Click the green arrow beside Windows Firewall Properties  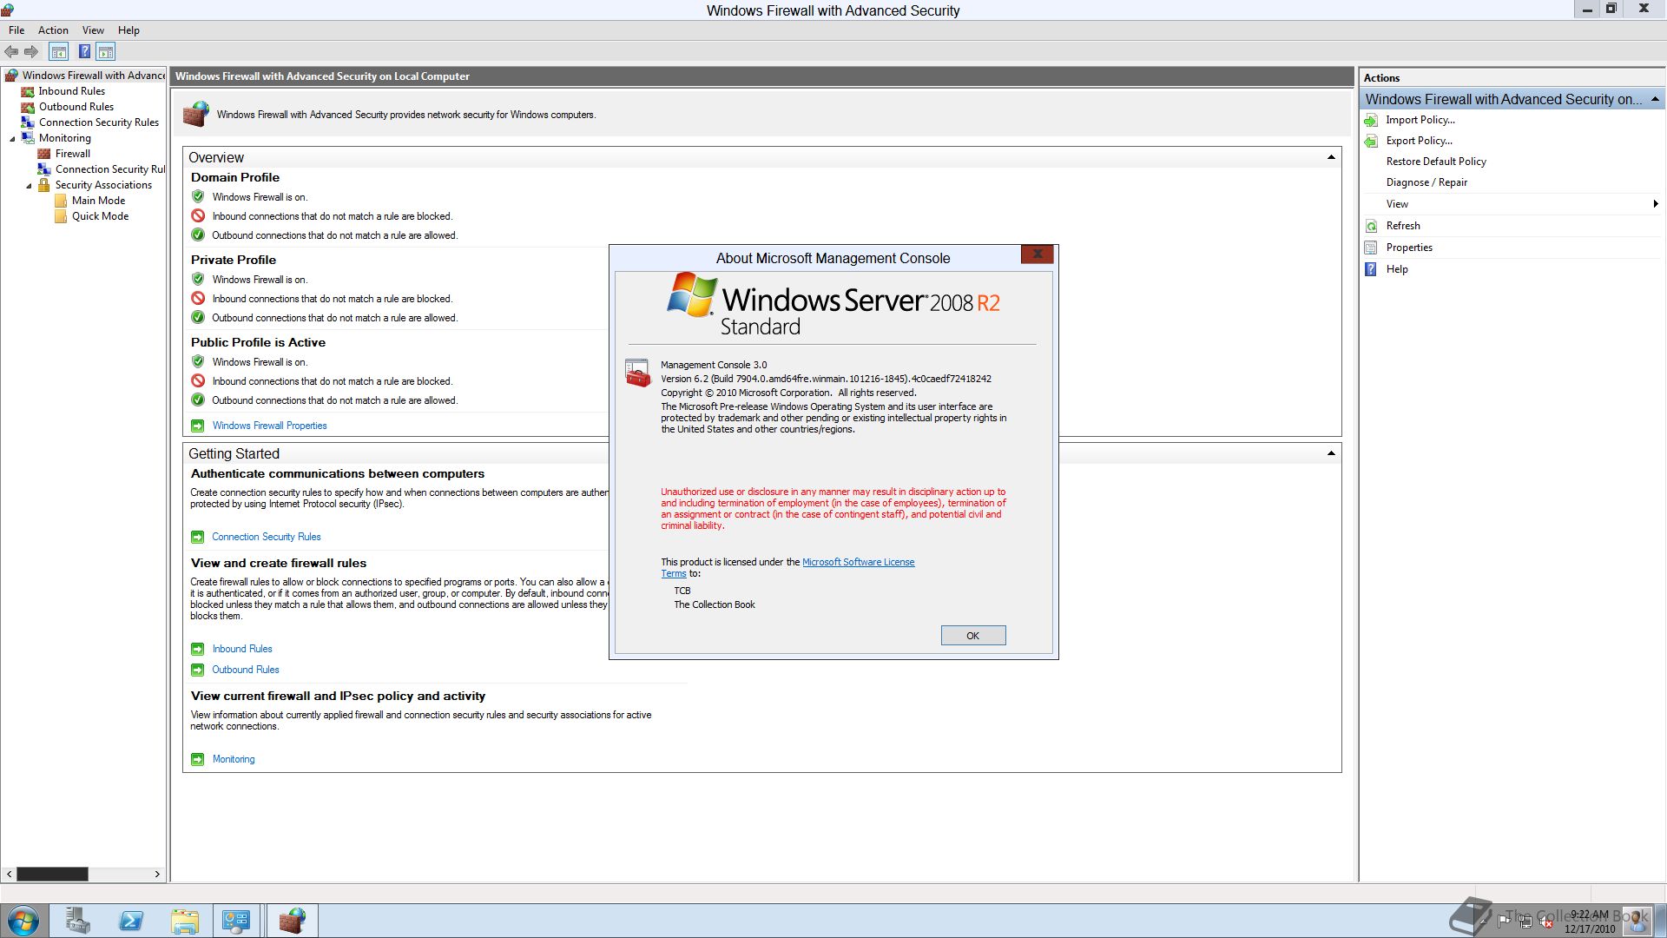point(198,426)
